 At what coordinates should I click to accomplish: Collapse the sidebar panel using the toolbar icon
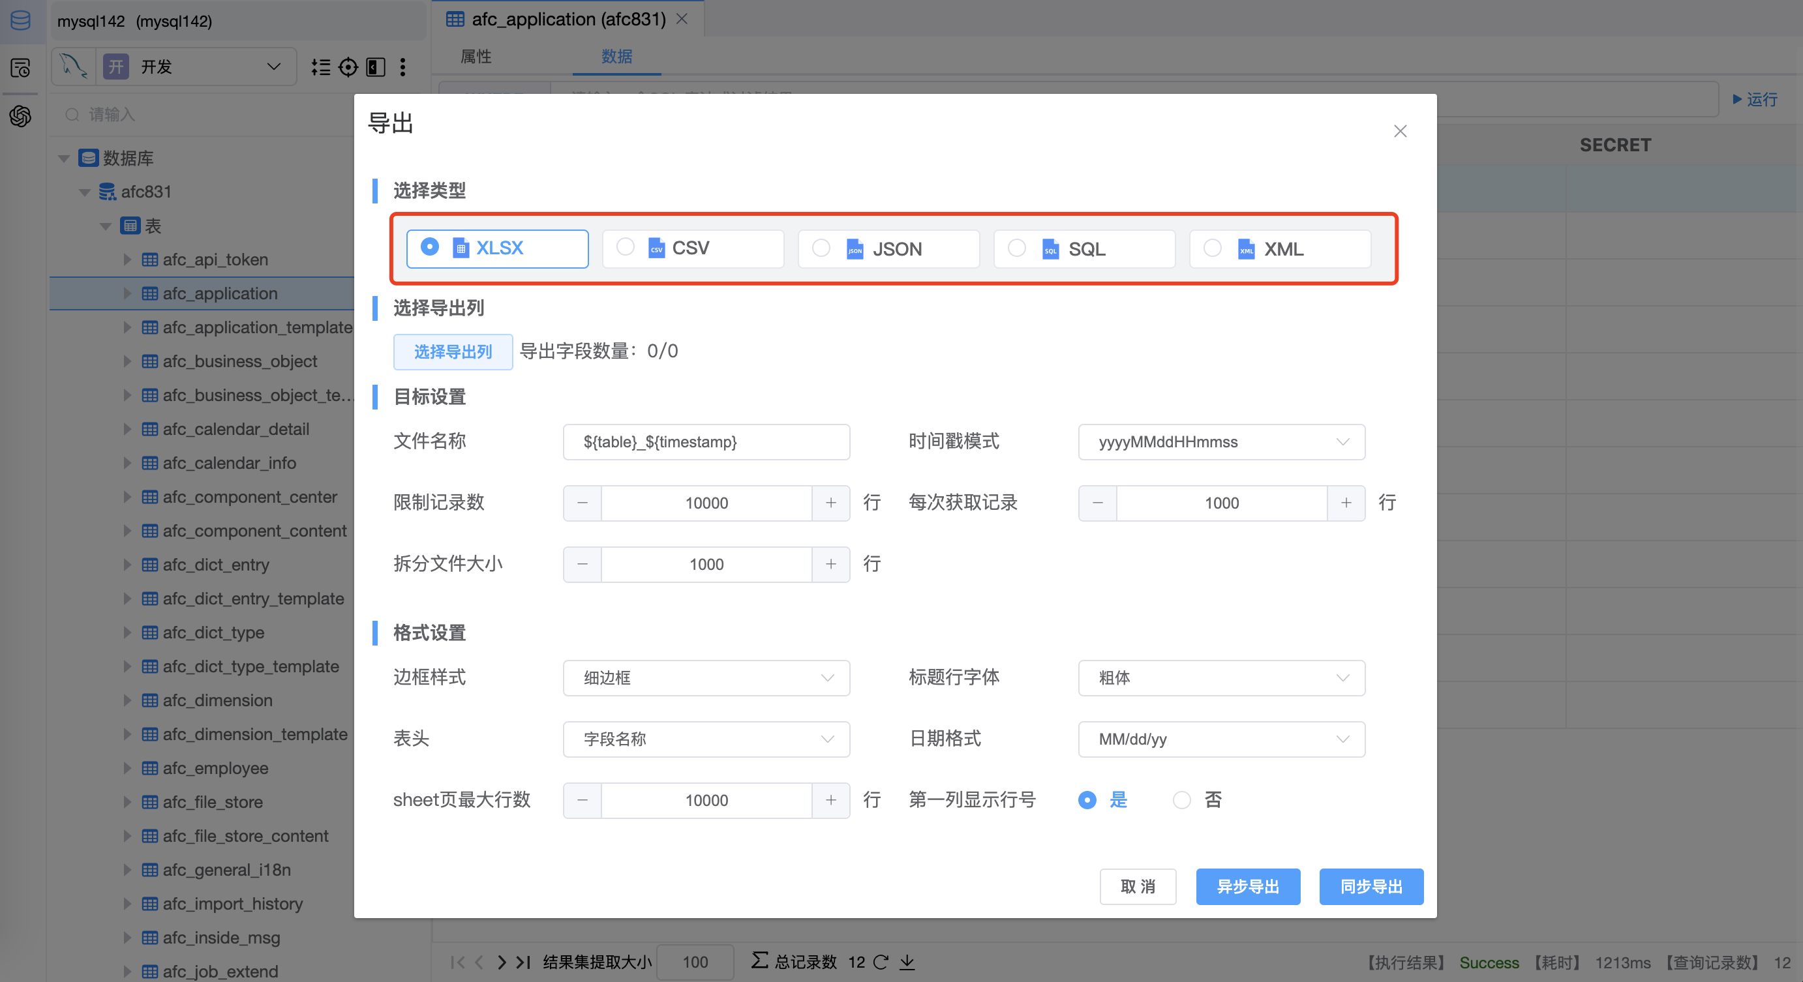[376, 67]
